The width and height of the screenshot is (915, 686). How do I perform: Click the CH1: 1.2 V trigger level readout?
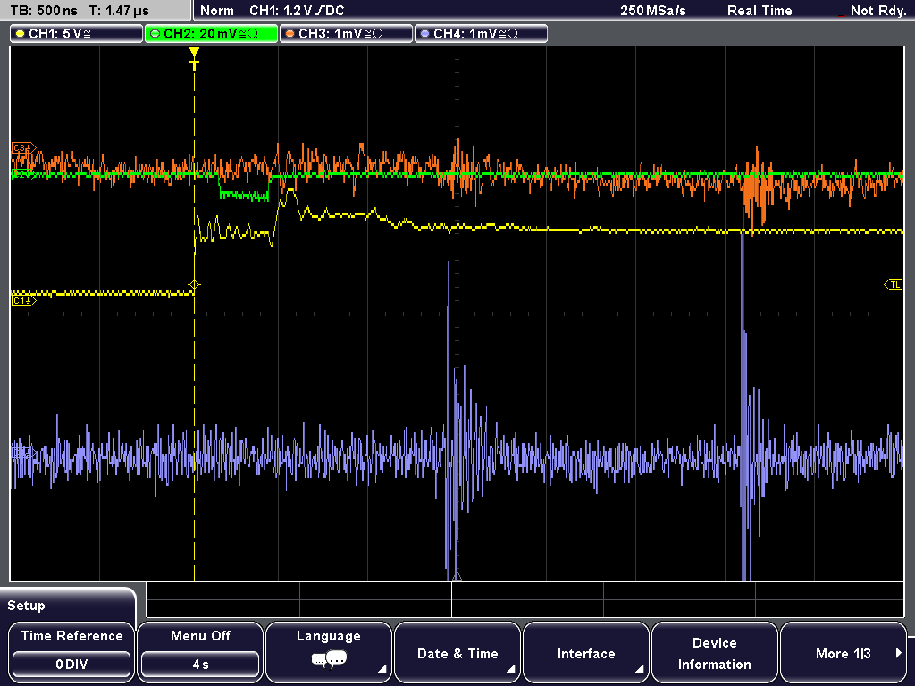(297, 11)
